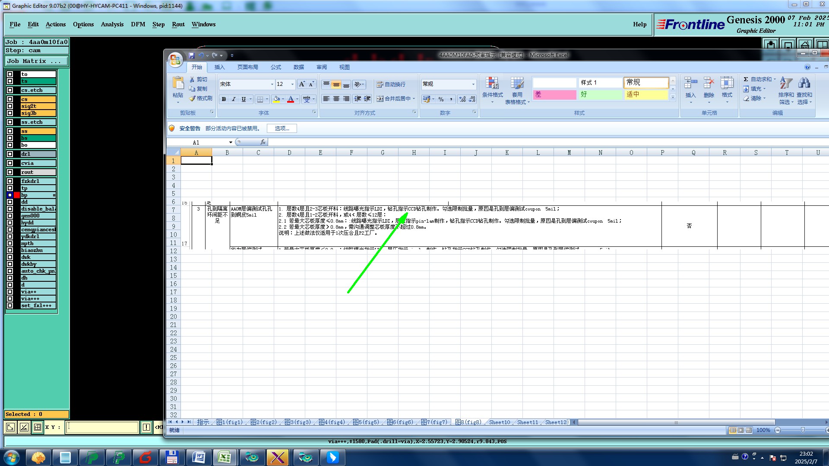Click the Sort and Filter icon
The image size is (829, 466).
[786, 83]
